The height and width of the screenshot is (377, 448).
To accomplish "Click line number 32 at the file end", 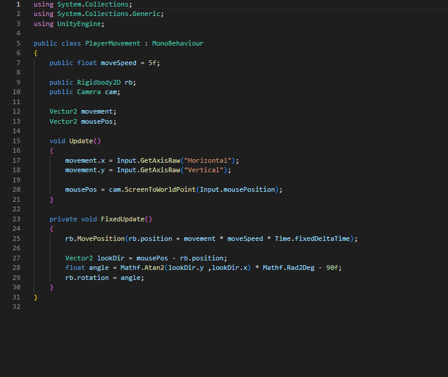I will (x=16, y=307).
